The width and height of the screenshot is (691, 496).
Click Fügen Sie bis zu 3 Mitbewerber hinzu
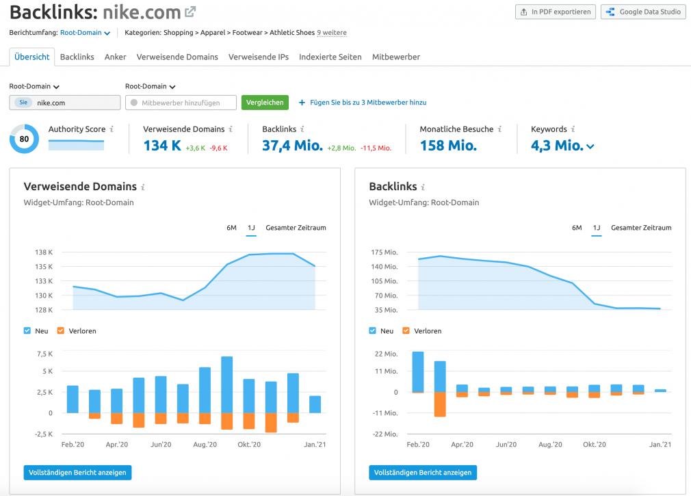[368, 103]
